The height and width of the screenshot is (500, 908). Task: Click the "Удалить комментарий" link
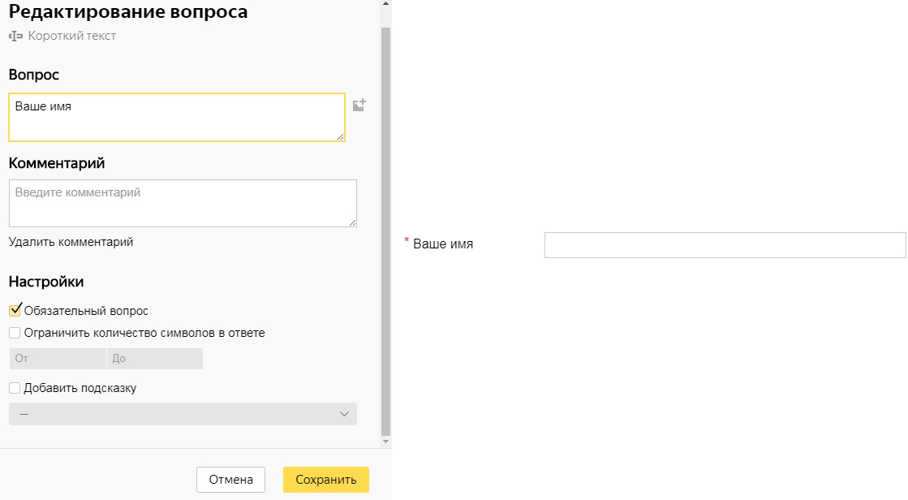pyautogui.click(x=71, y=242)
